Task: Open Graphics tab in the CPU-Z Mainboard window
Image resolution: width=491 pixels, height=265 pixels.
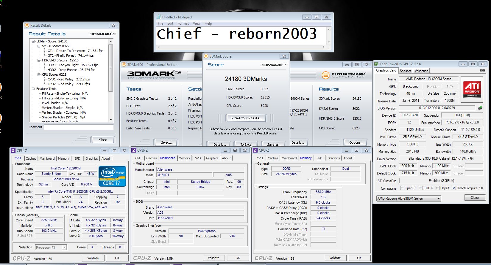Action: [x=212, y=158]
